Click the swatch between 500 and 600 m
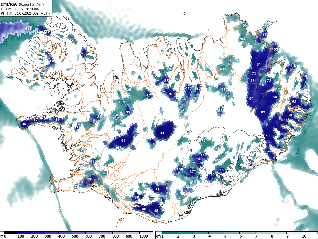Image resolution: width=318 pixels, height=239 pixels. pos(79,233)
